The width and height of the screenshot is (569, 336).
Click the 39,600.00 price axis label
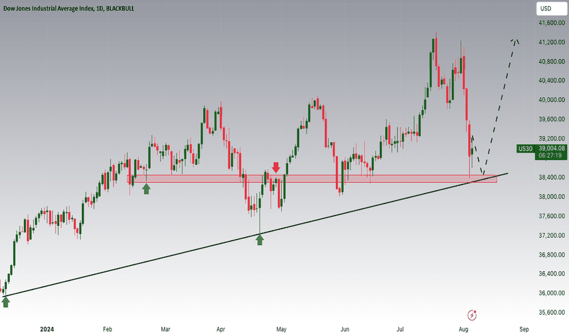coord(551,119)
